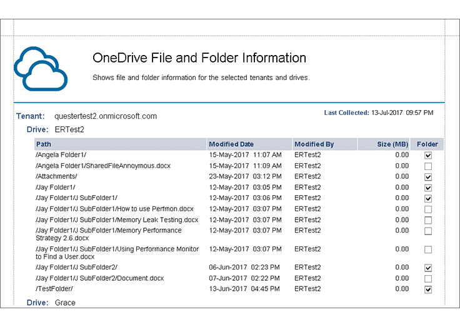This screenshot has height=327, width=460.
Task: Click size 0.00 in /Jay Folder1/J SubFolder2/ row
Action: pos(402,267)
